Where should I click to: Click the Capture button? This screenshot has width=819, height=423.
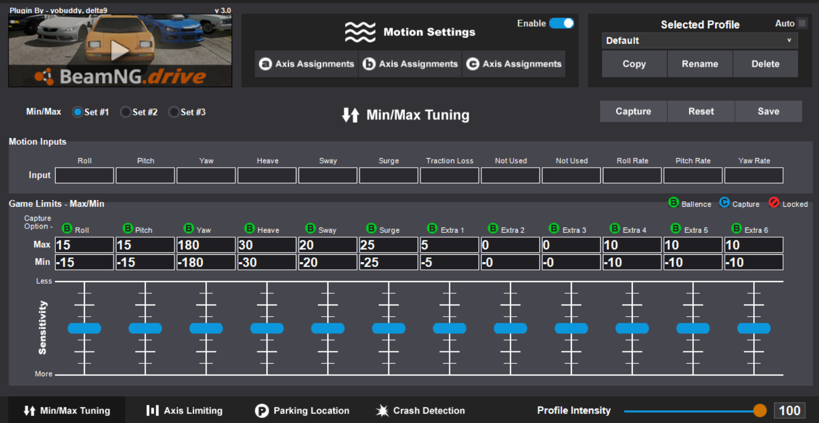[x=633, y=112]
